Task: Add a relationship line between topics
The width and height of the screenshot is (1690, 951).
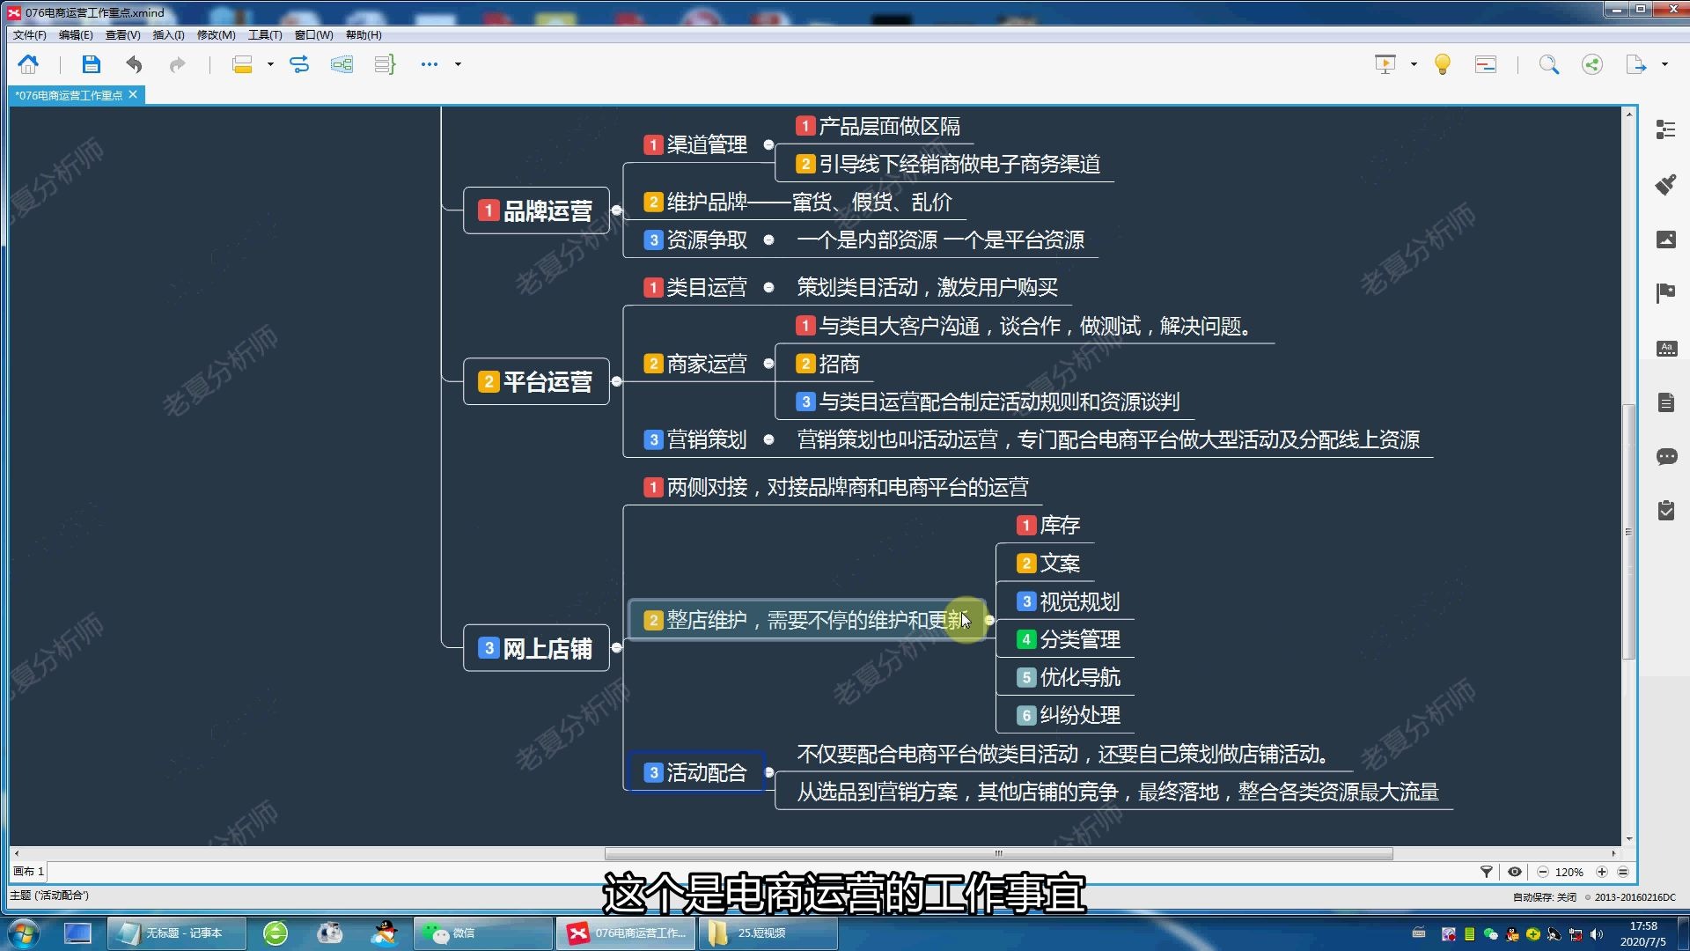Action: point(299,64)
